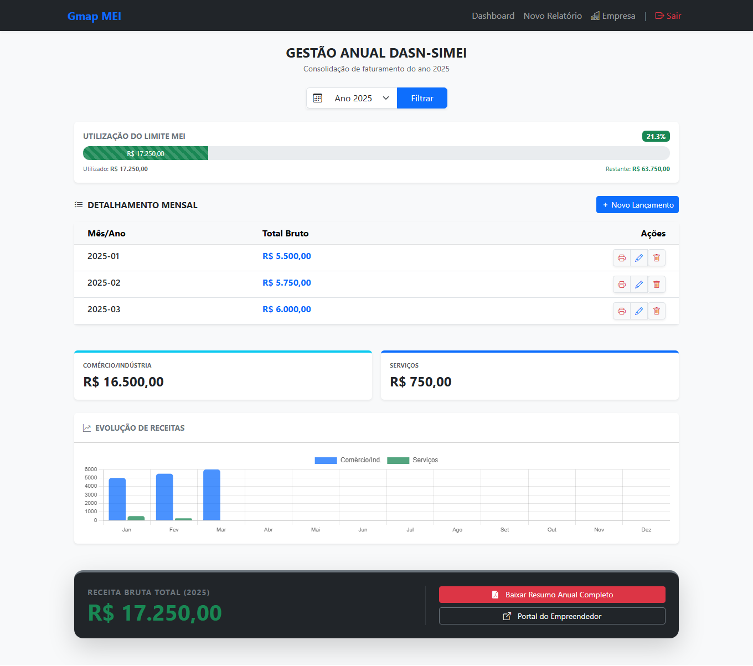The height and width of the screenshot is (666, 753).
Task: Click the list icon next to Detalhamento Mensal
Action: pyautogui.click(x=79, y=205)
